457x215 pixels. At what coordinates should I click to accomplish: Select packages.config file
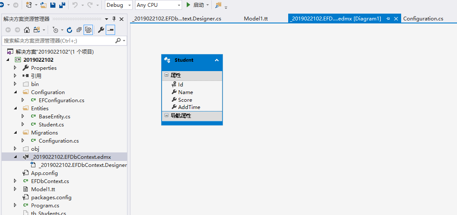point(51,197)
